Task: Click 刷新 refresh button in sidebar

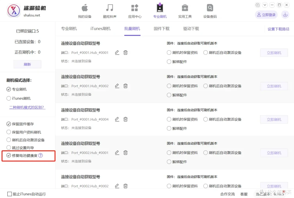Action: [x=27, y=64]
